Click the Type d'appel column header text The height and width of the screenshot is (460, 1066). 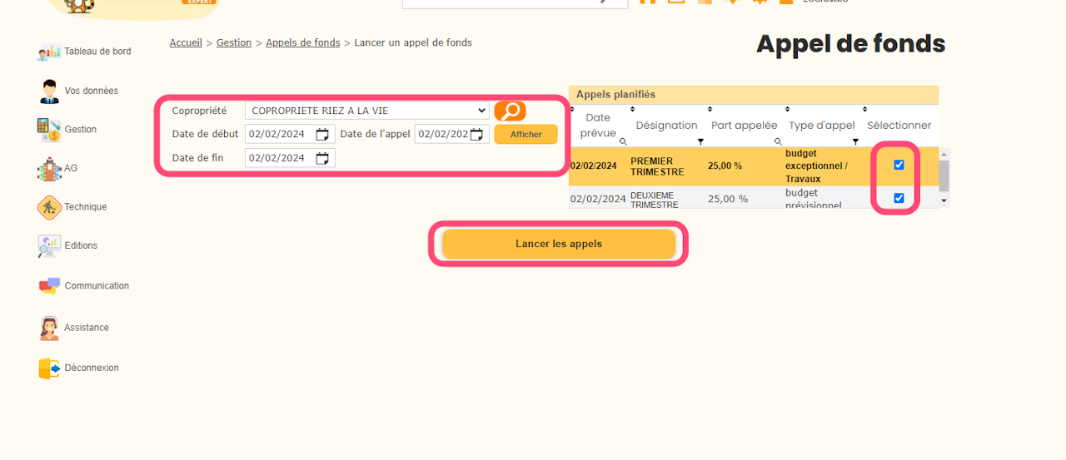(822, 125)
